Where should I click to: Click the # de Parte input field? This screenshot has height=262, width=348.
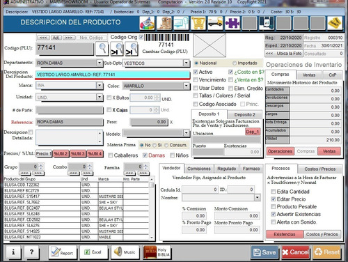[70, 110]
